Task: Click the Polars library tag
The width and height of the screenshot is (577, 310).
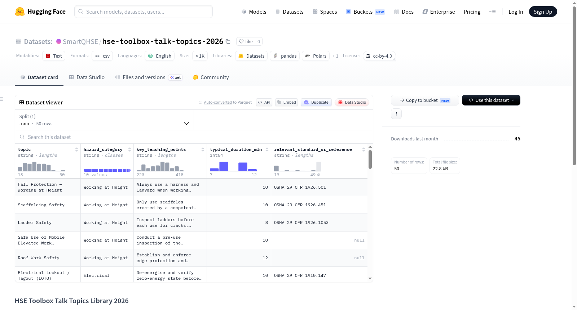Action: pyautogui.click(x=316, y=56)
